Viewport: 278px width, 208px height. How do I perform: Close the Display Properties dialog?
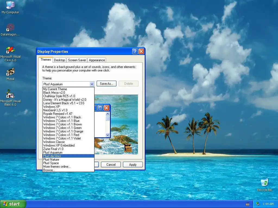click(x=141, y=51)
